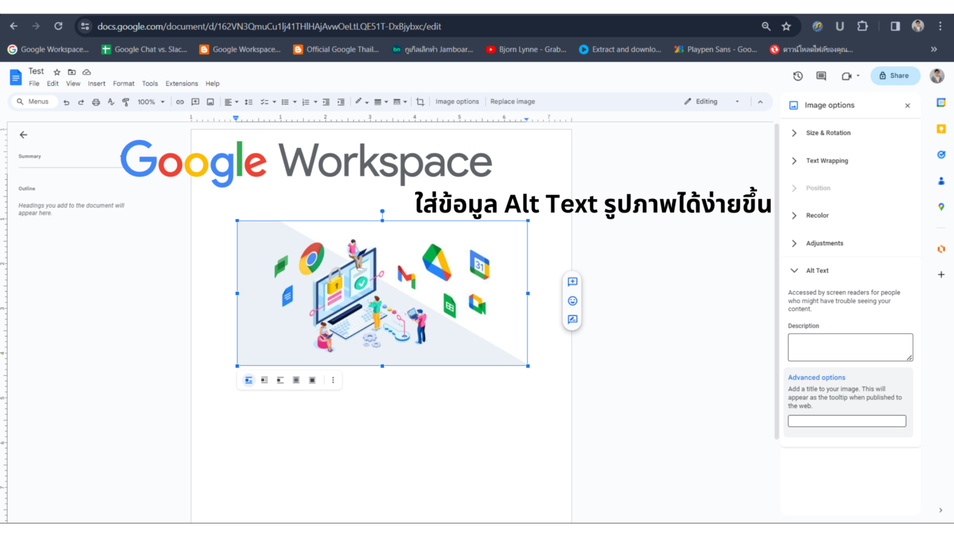Click the Replace image button
The image size is (954, 537).
click(x=512, y=101)
